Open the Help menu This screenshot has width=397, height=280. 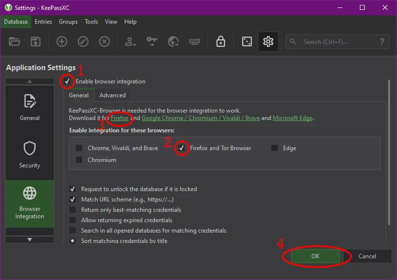130,22
